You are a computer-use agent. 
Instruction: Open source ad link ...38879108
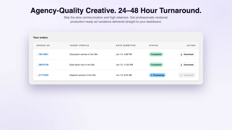(x=42, y=65)
